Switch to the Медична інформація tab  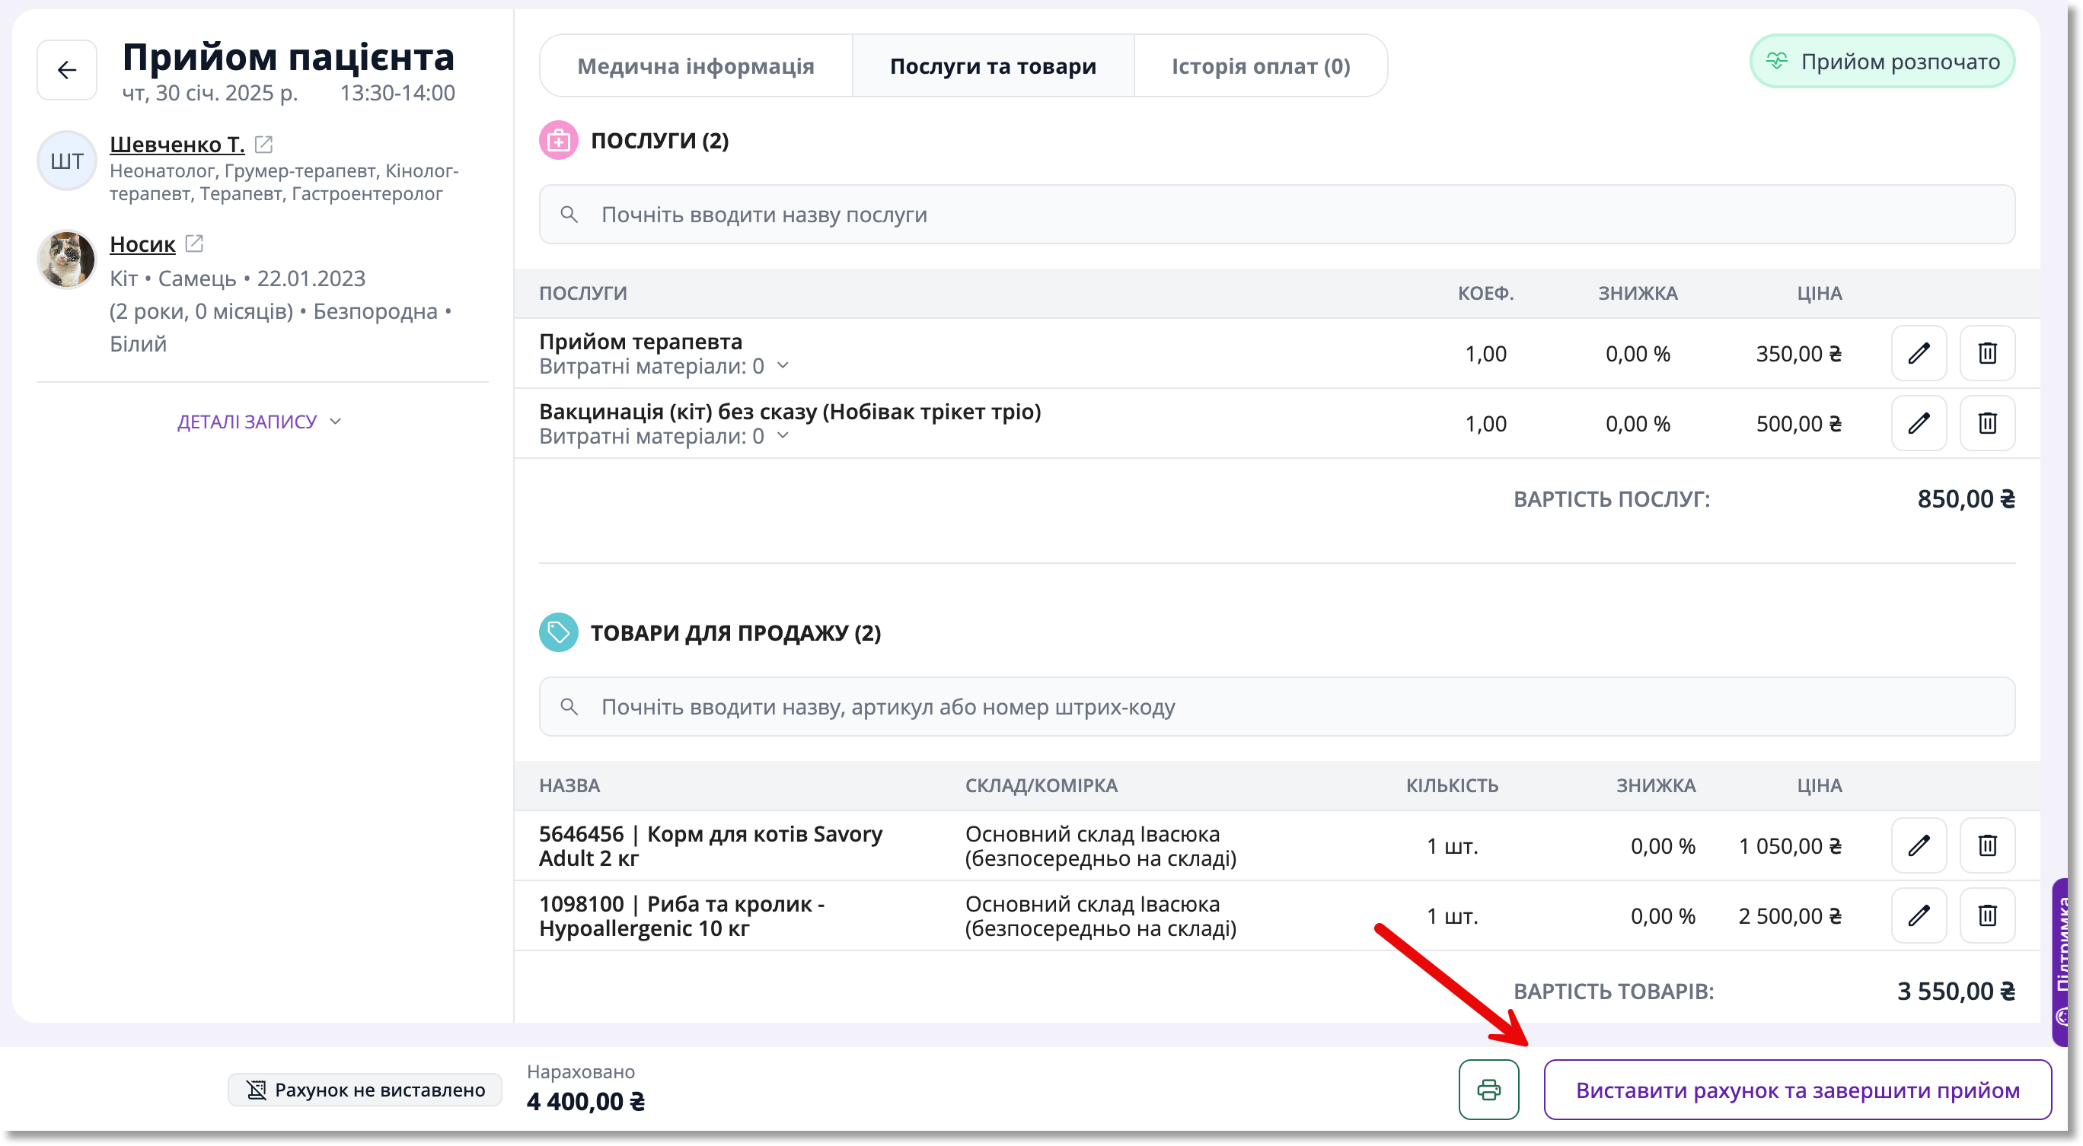click(695, 66)
